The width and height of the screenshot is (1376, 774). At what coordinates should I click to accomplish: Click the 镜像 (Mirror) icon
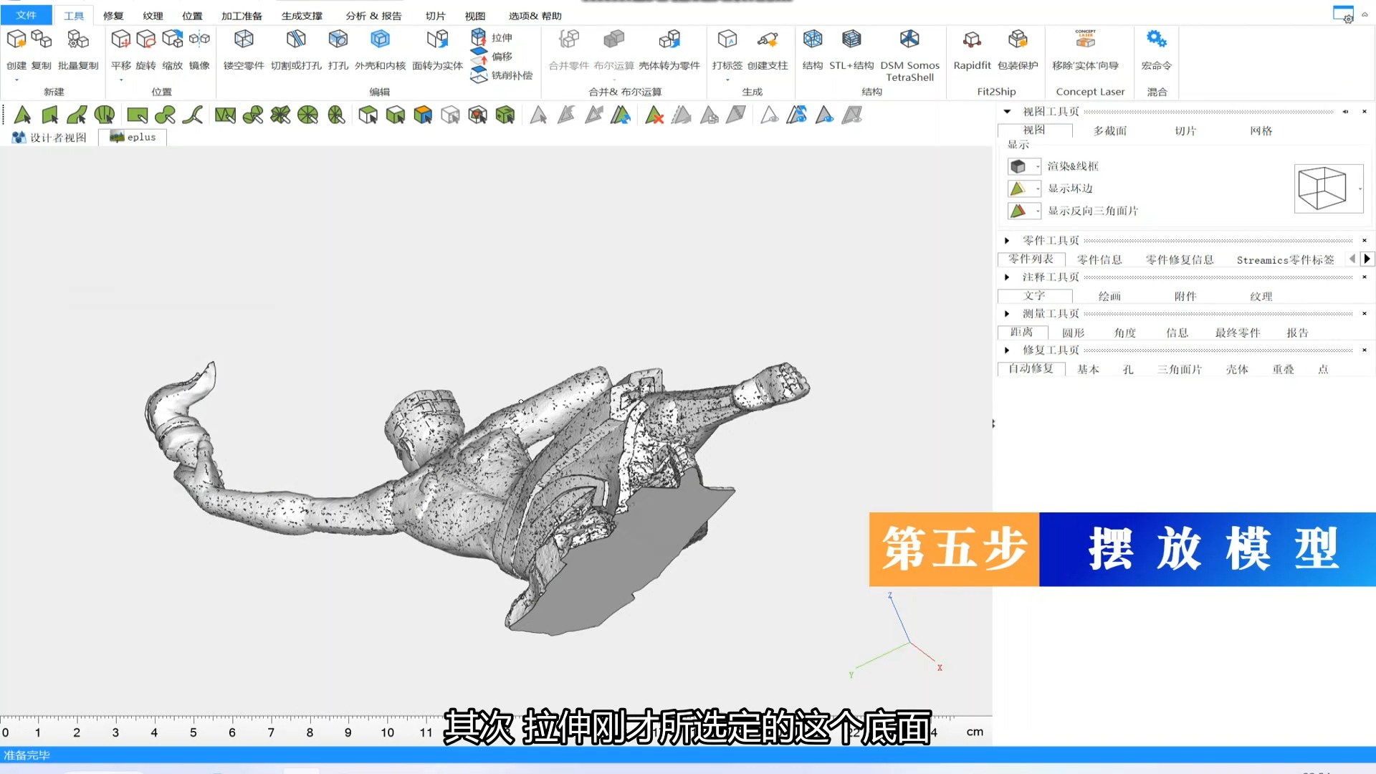(199, 39)
